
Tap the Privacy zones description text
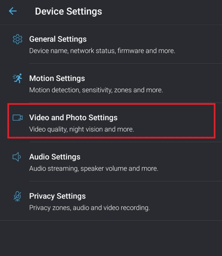(x=90, y=208)
